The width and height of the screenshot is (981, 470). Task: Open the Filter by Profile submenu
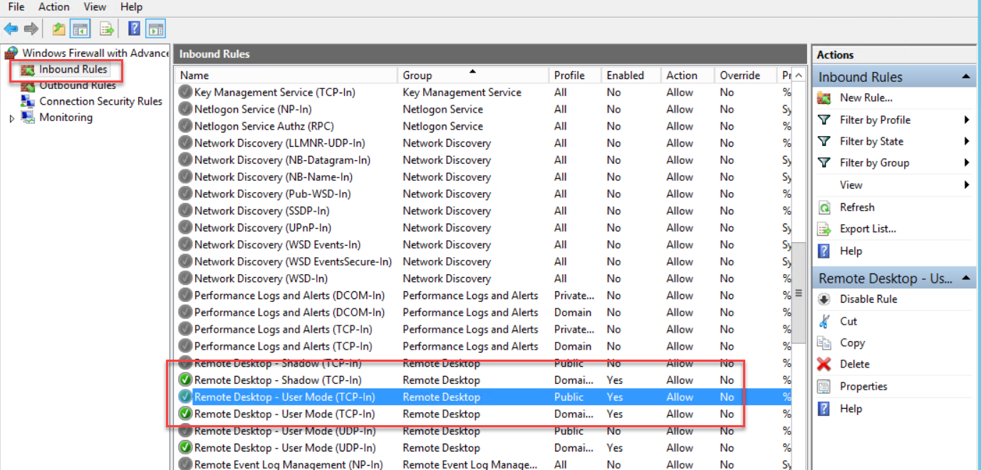tap(967, 120)
